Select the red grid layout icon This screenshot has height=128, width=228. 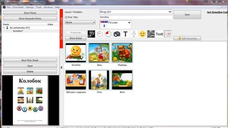pos(168,34)
